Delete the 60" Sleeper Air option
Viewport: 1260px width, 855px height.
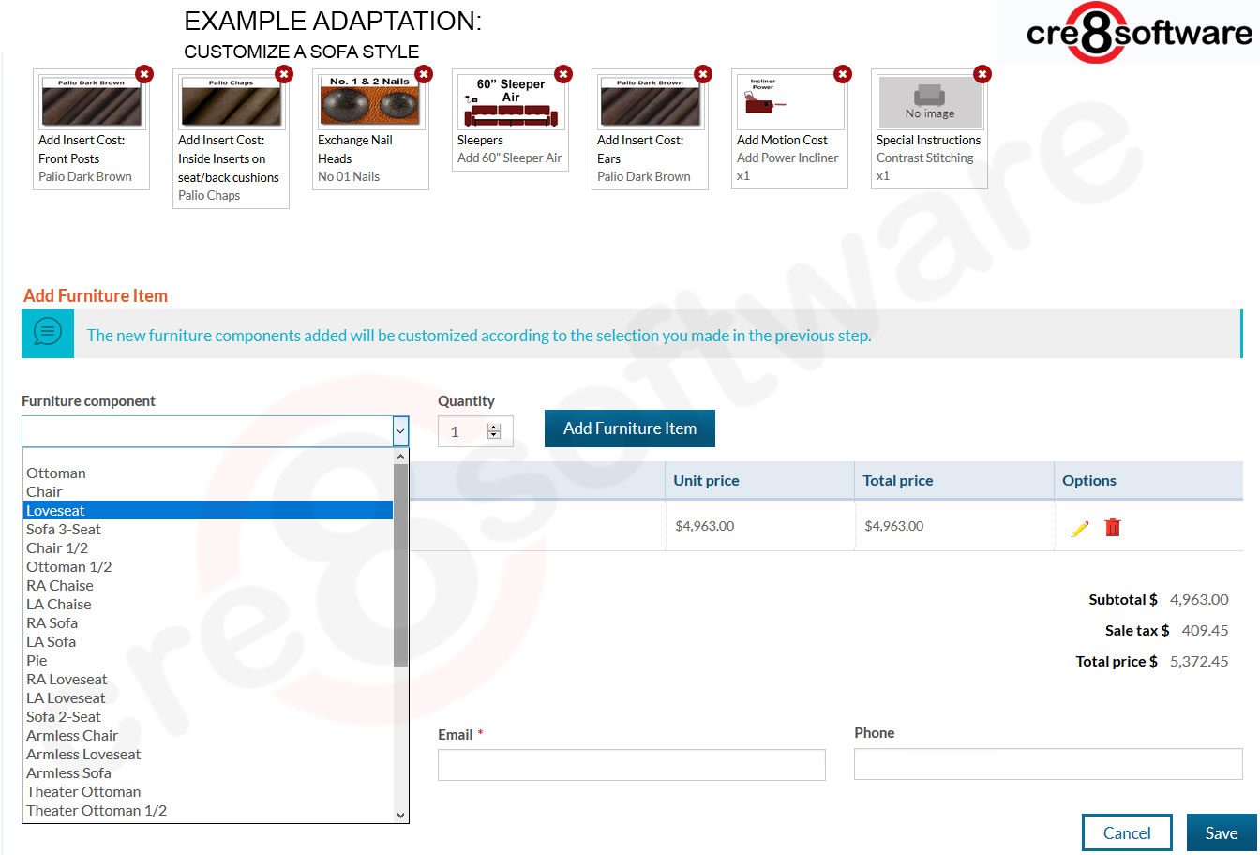click(563, 74)
